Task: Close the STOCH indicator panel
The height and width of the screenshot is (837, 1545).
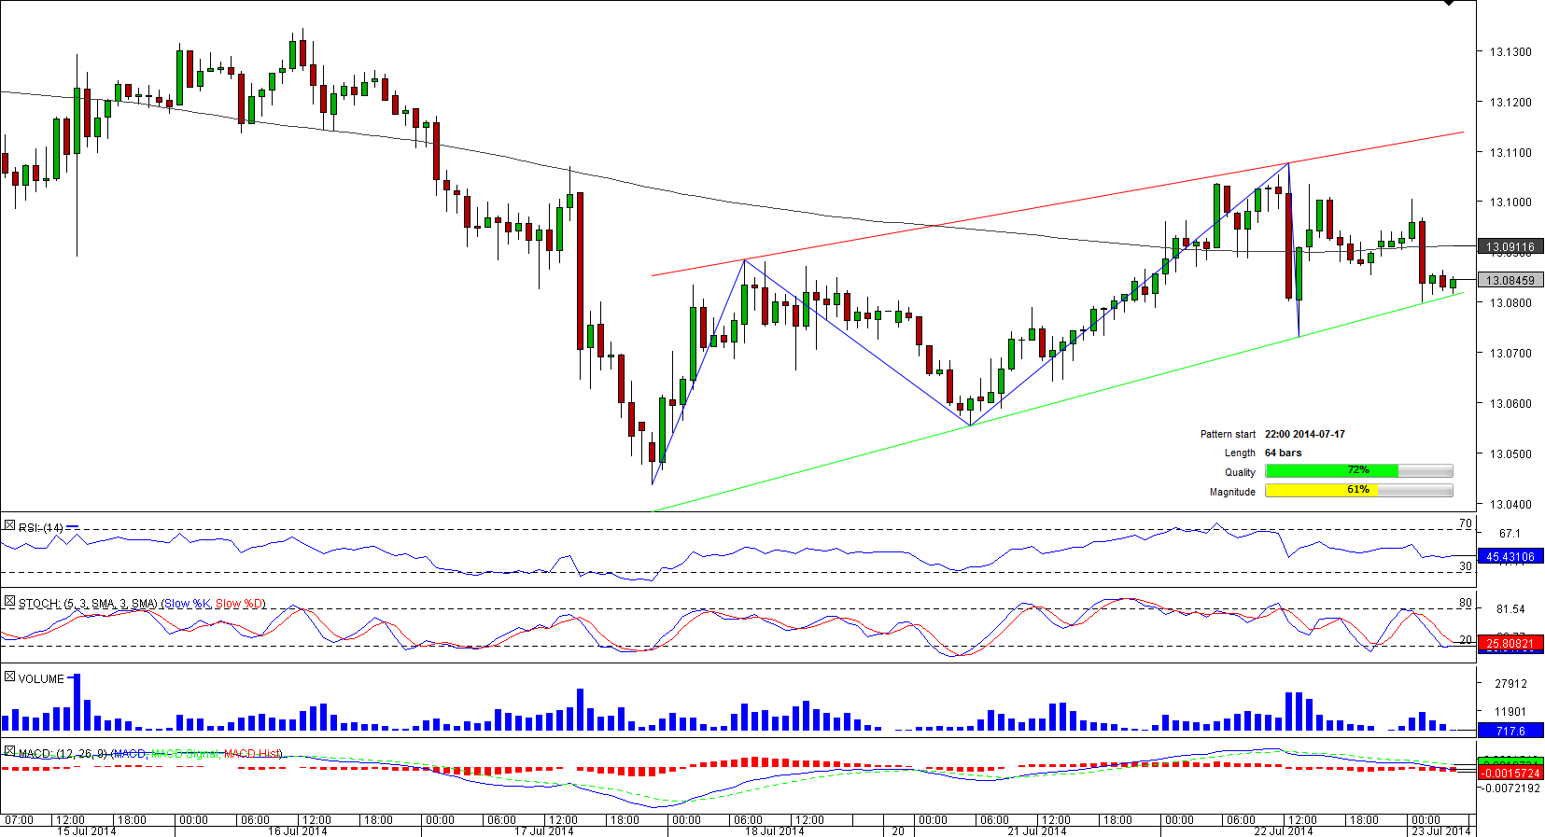Action: tap(9, 602)
